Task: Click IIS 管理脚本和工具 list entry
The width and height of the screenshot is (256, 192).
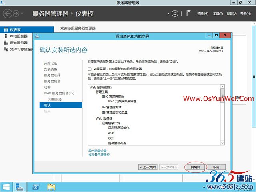Action: pyautogui.click(x=115, y=112)
